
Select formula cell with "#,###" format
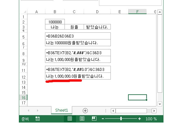(x=78, y=53)
